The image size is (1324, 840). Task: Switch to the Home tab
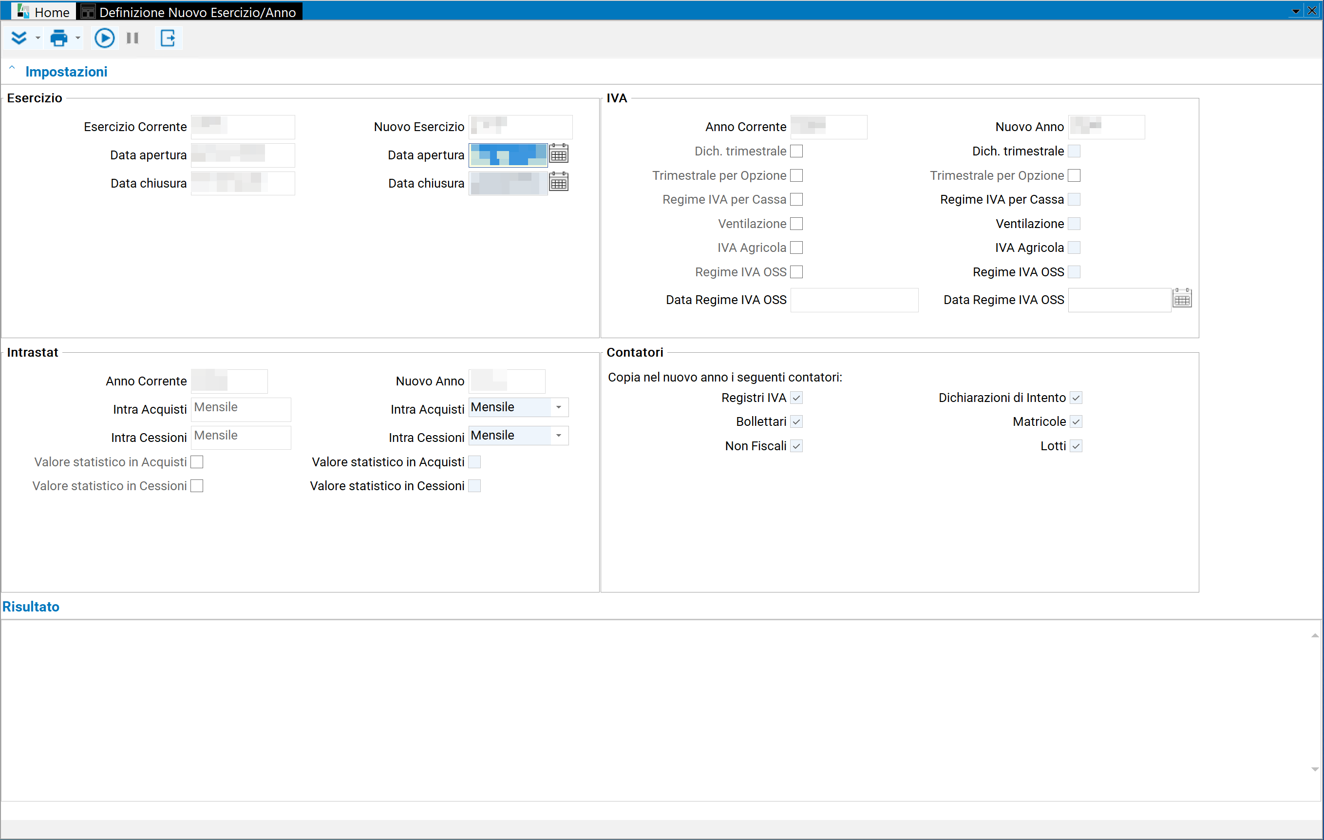tap(44, 12)
